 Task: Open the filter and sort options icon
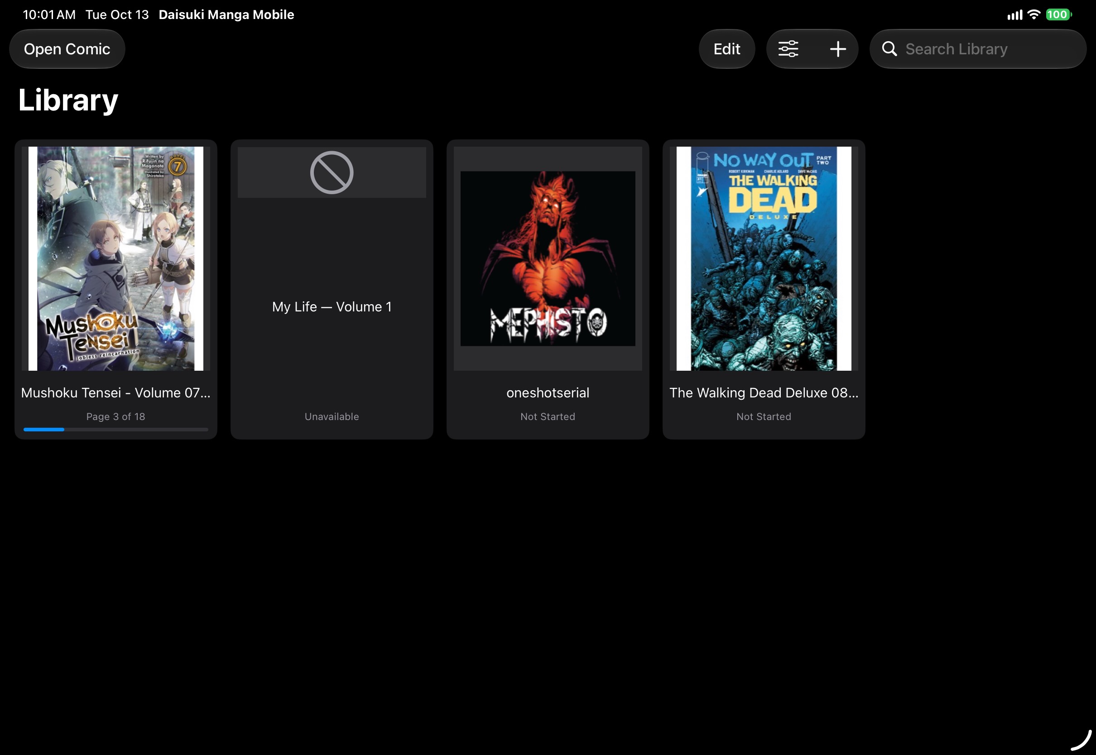click(788, 49)
